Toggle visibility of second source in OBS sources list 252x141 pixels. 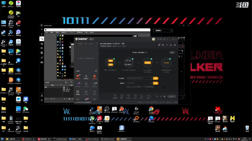click(x=64, y=89)
